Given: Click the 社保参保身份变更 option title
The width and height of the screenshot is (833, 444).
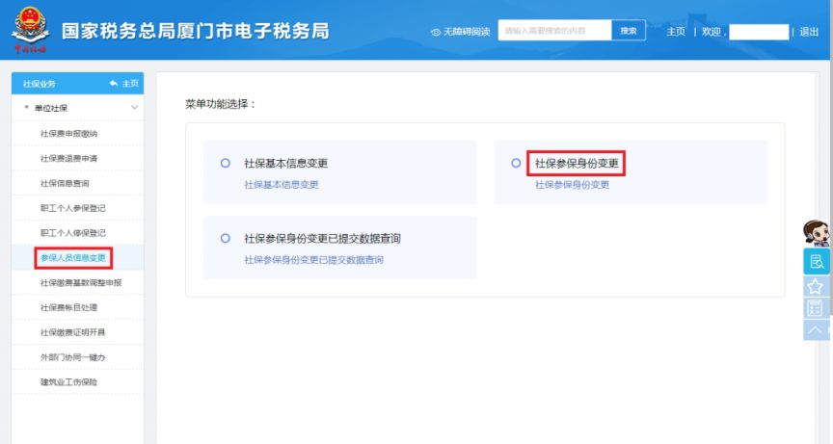Looking at the screenshot, I should (577, 164).
